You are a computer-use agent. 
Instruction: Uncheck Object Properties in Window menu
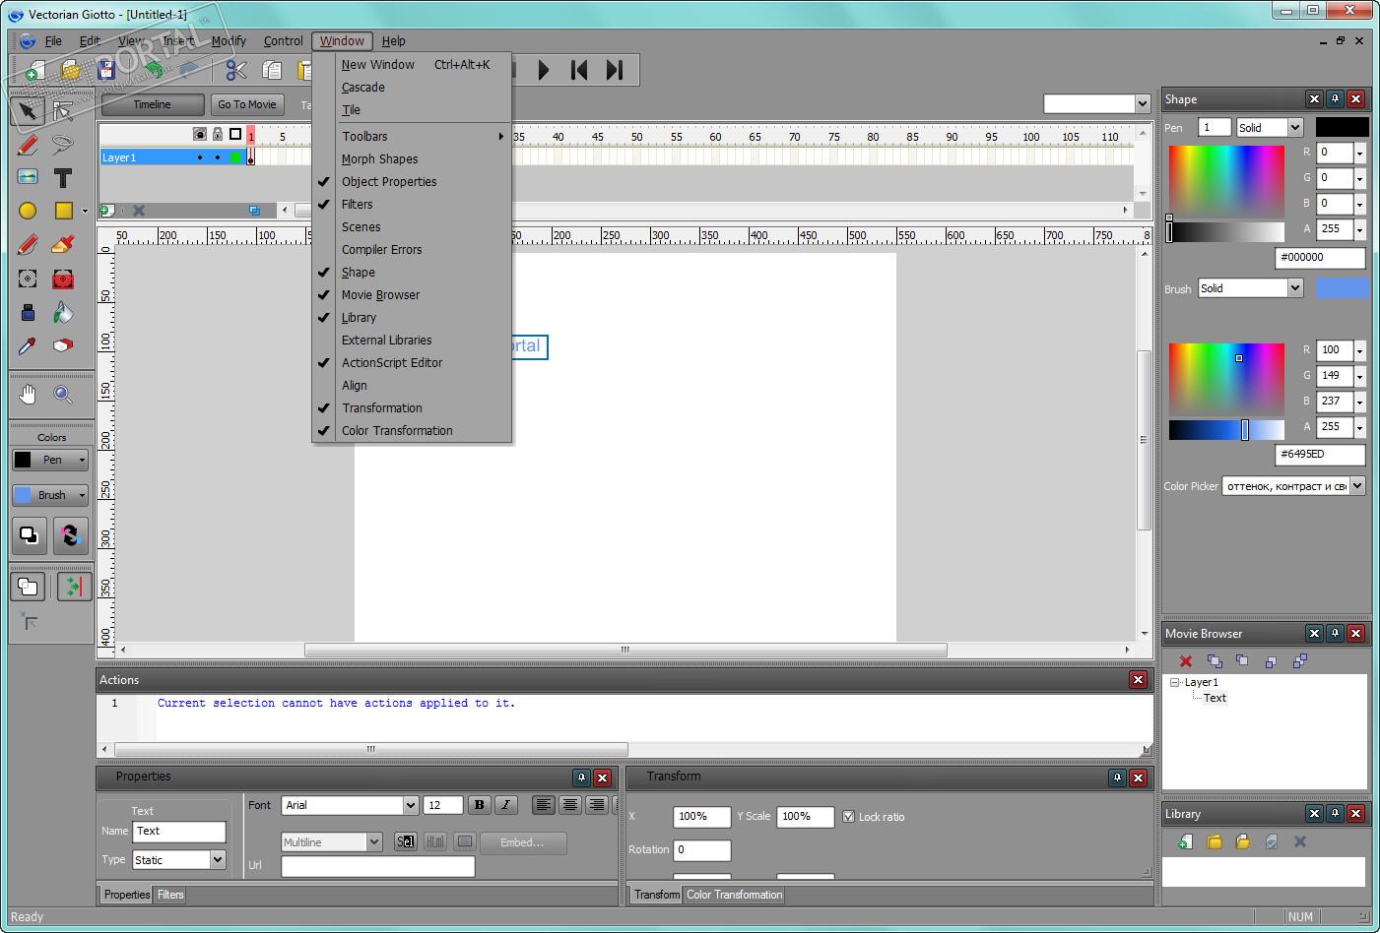click(412, 182)
